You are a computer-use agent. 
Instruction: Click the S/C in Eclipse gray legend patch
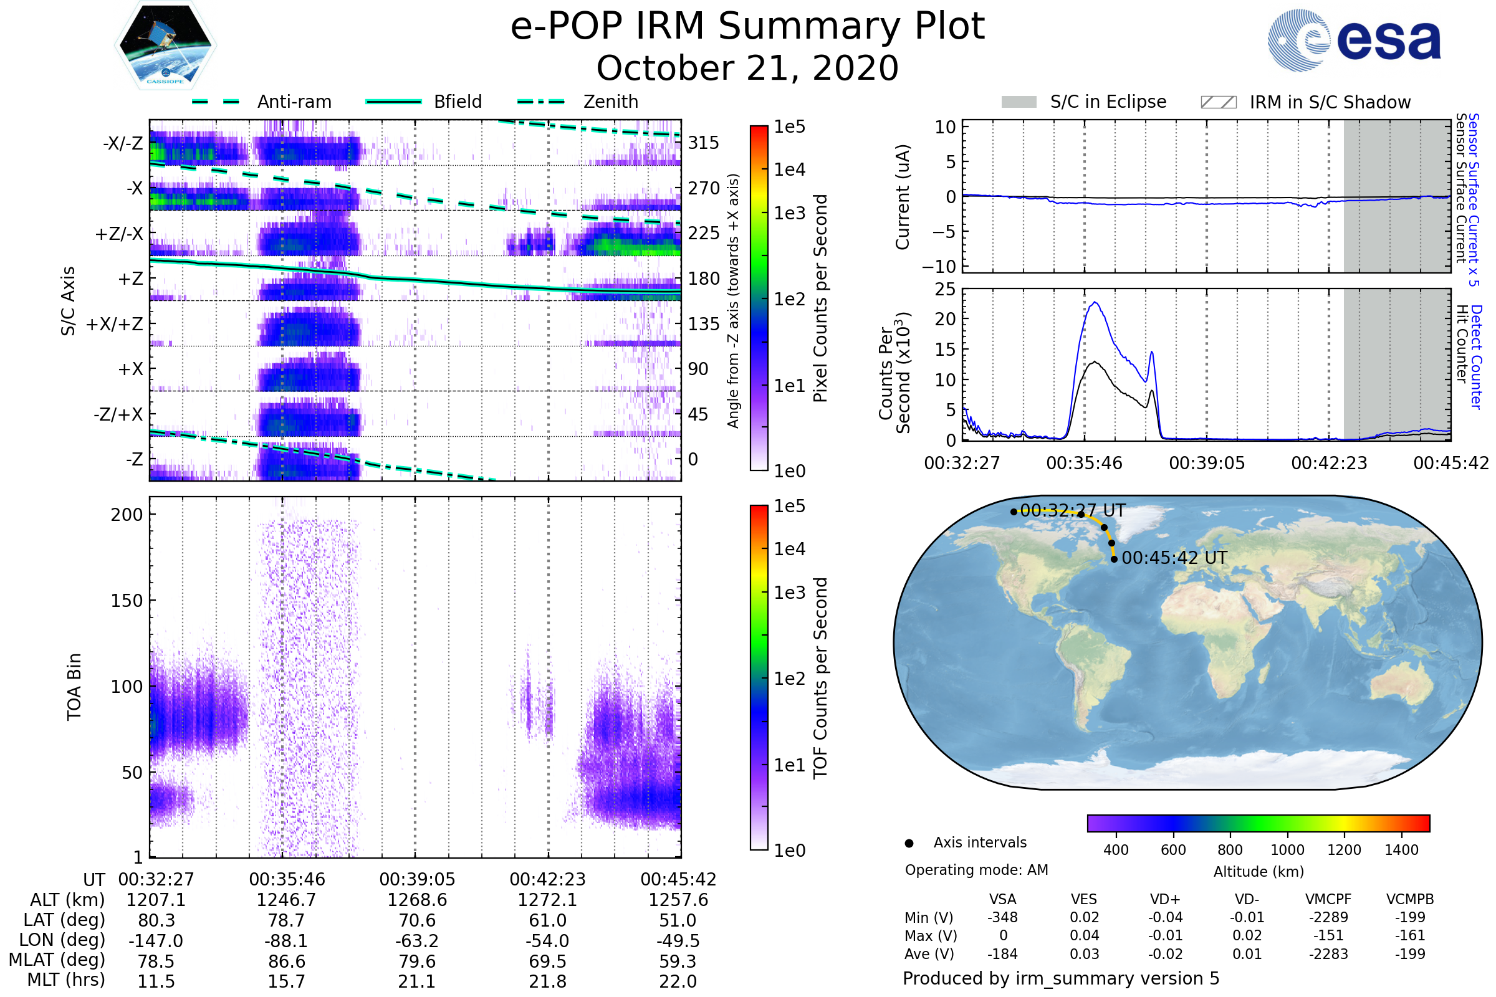(1019, 102)
